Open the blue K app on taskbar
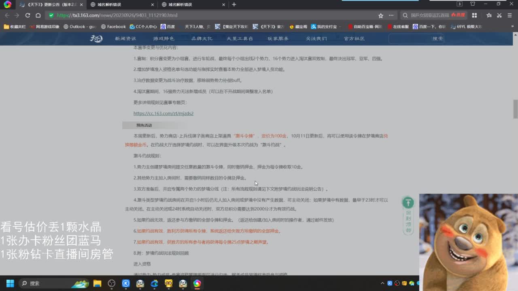The width and height of the screenshot is (518, 291). 126,283
